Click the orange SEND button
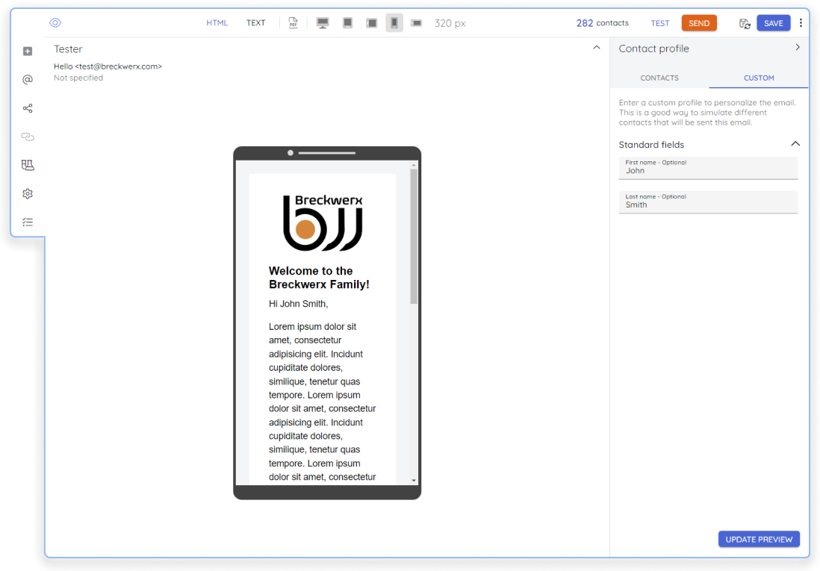The height and width of the screenshot is (571, 820). point(699,23)
